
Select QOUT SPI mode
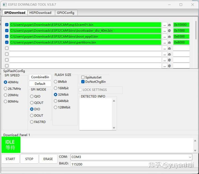[37, 103]
